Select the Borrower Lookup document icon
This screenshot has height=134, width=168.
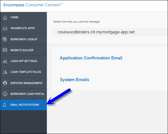[5, 39]
